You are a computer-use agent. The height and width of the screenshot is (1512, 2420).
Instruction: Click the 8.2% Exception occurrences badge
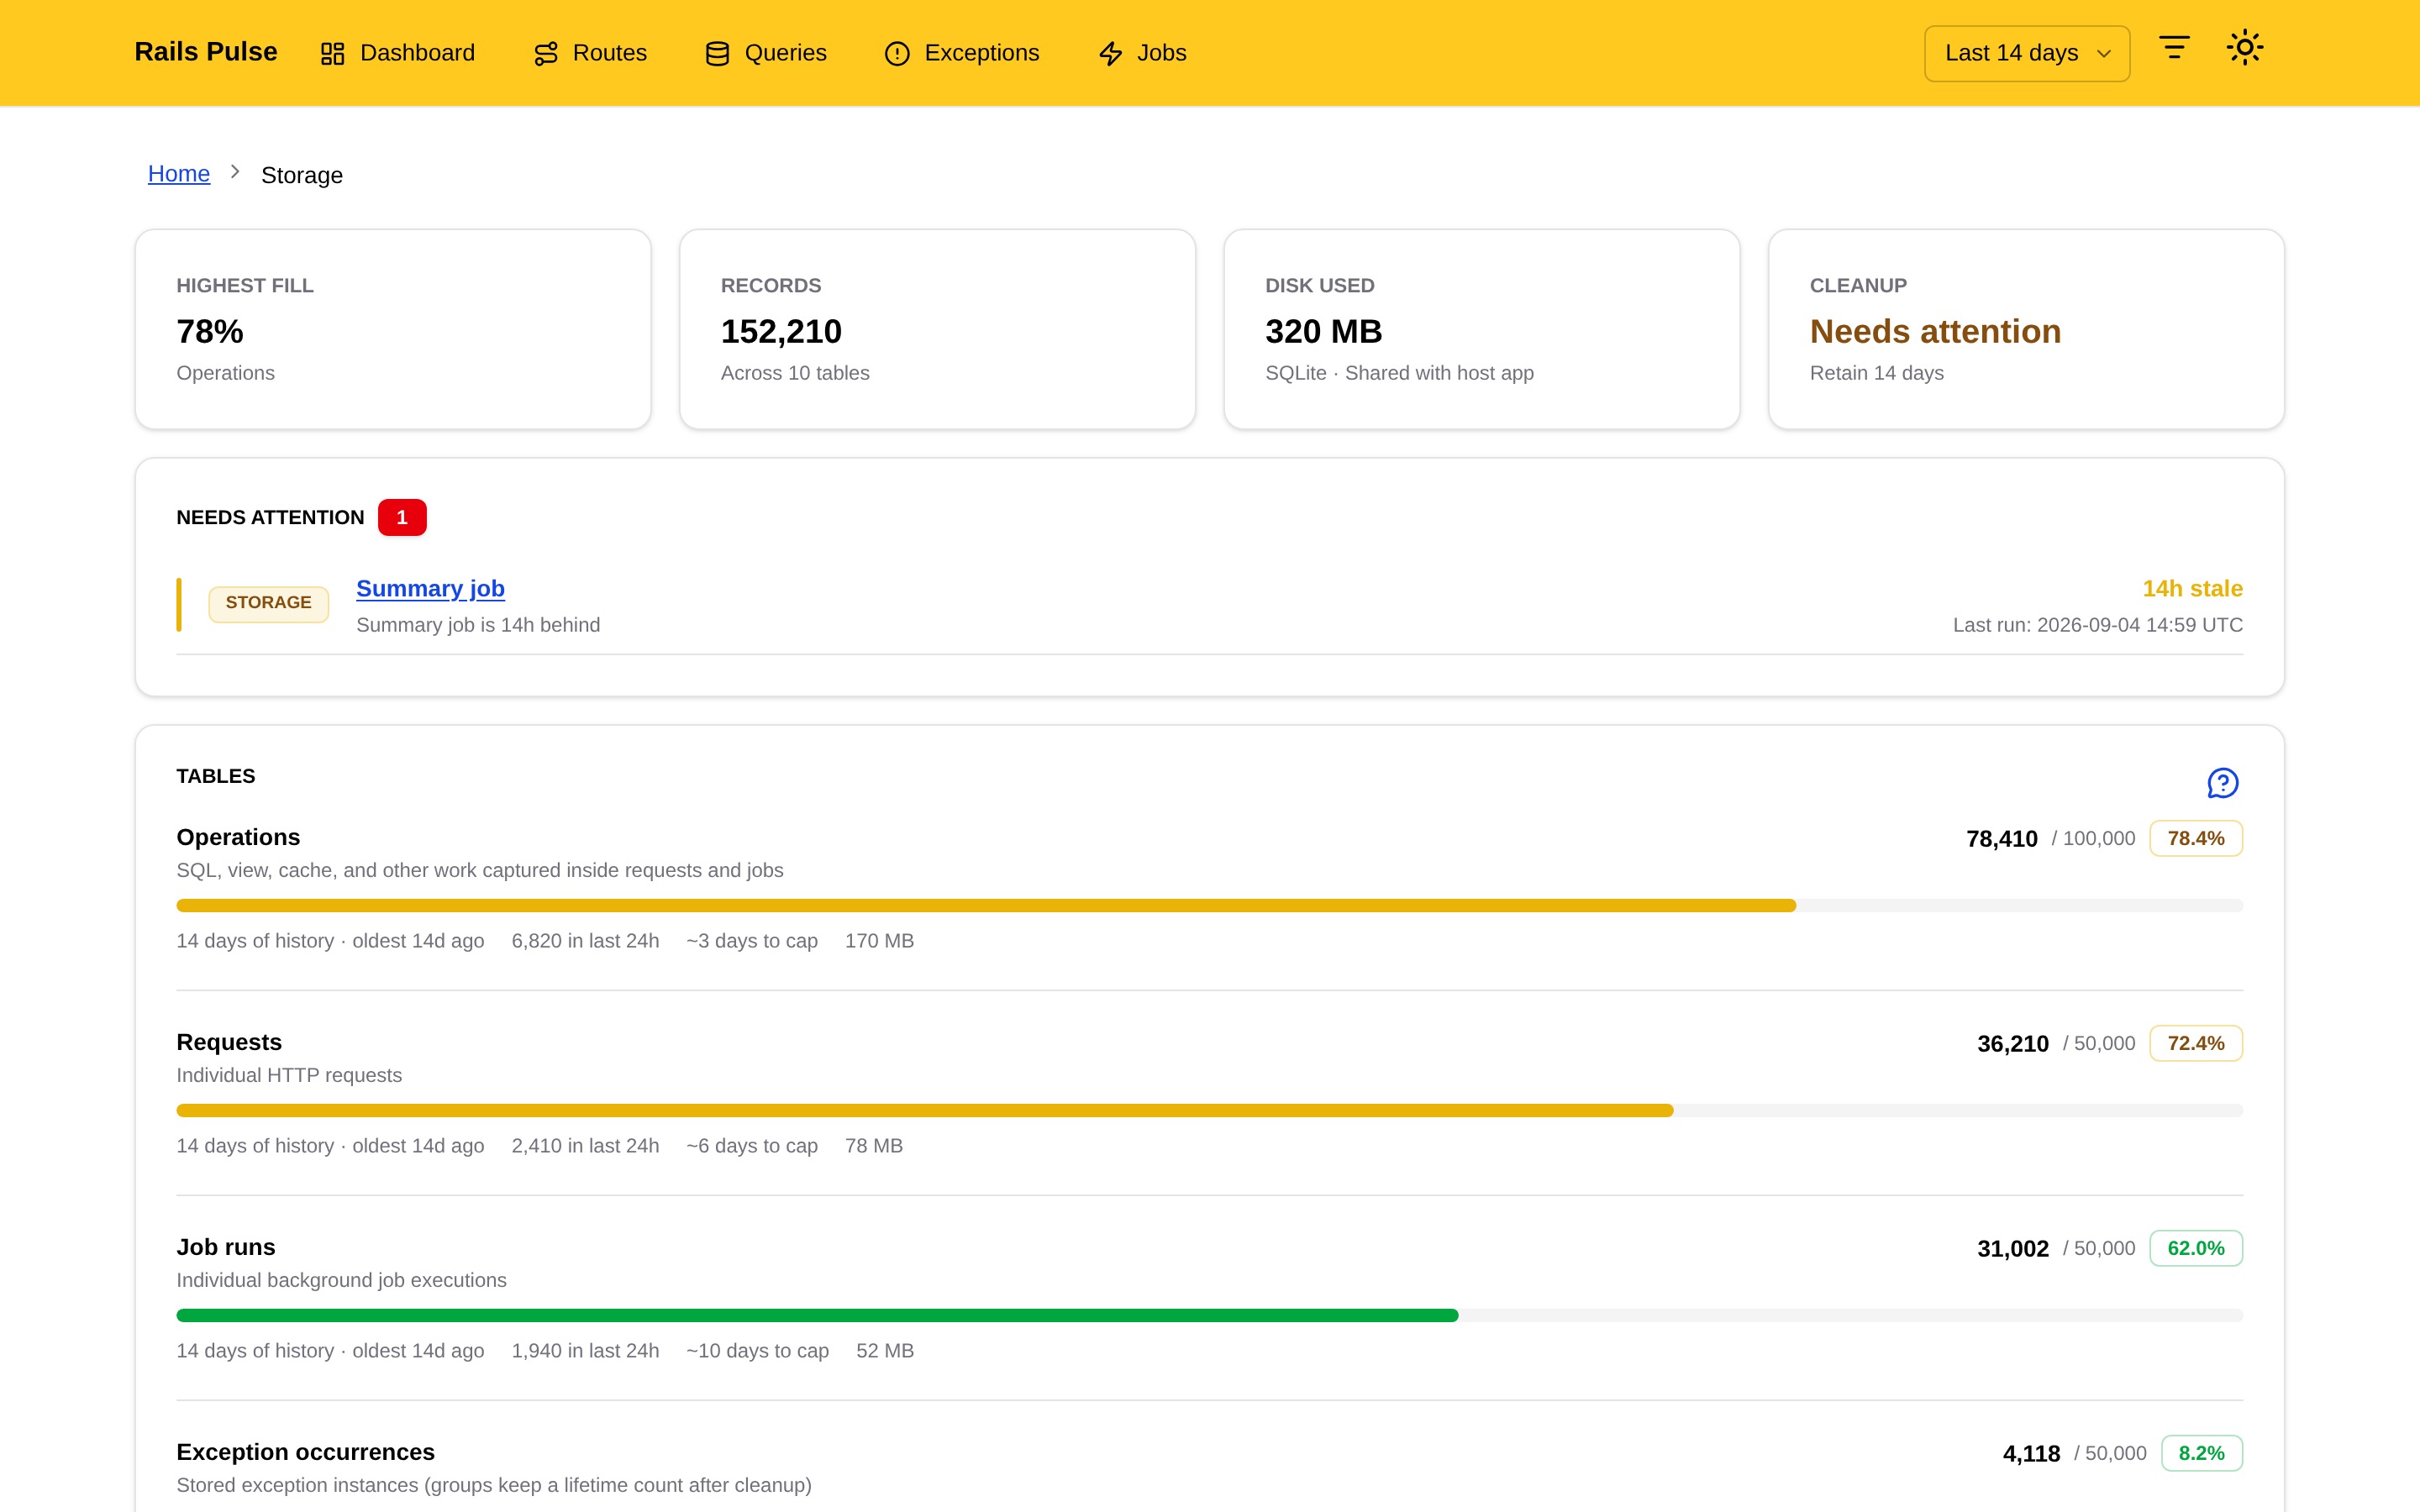click(x=2202, y=1454)
